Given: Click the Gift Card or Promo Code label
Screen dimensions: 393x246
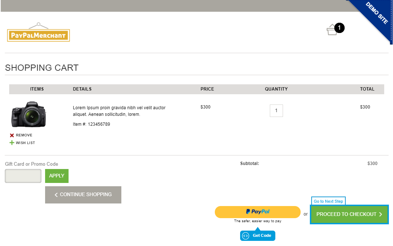Looking at the screenshot, I should point(32,164).
